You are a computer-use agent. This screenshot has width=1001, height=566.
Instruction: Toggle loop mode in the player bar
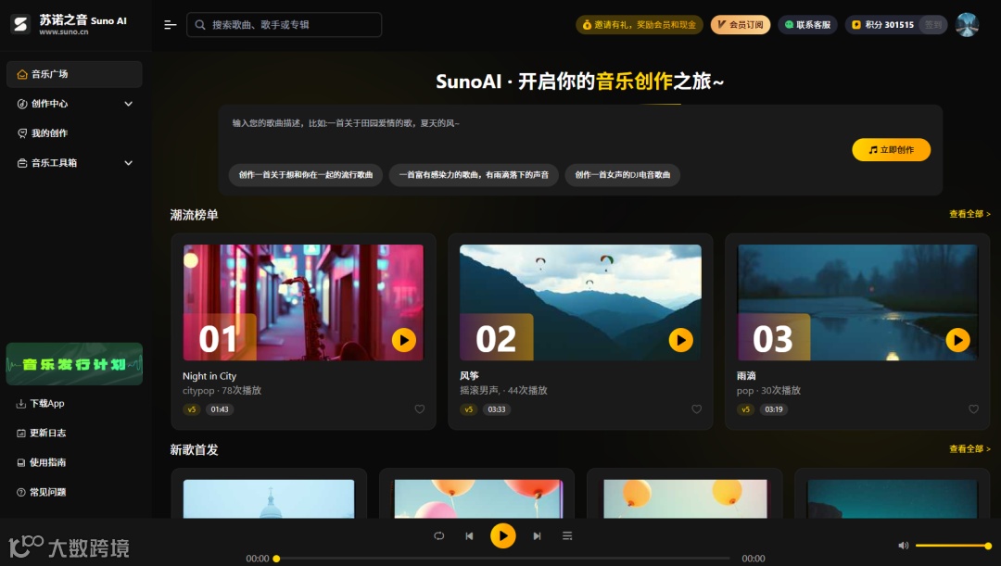coord(438,536)
